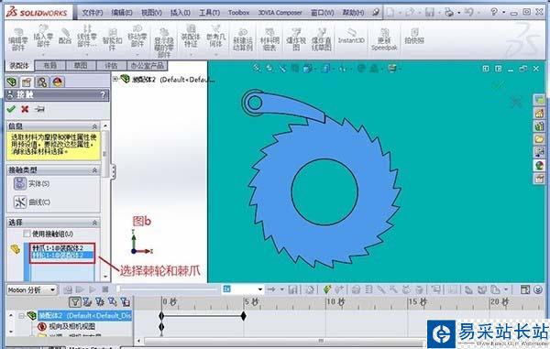
Task: Click the Insert Components (插入零部件) tool
Action: 43,36
